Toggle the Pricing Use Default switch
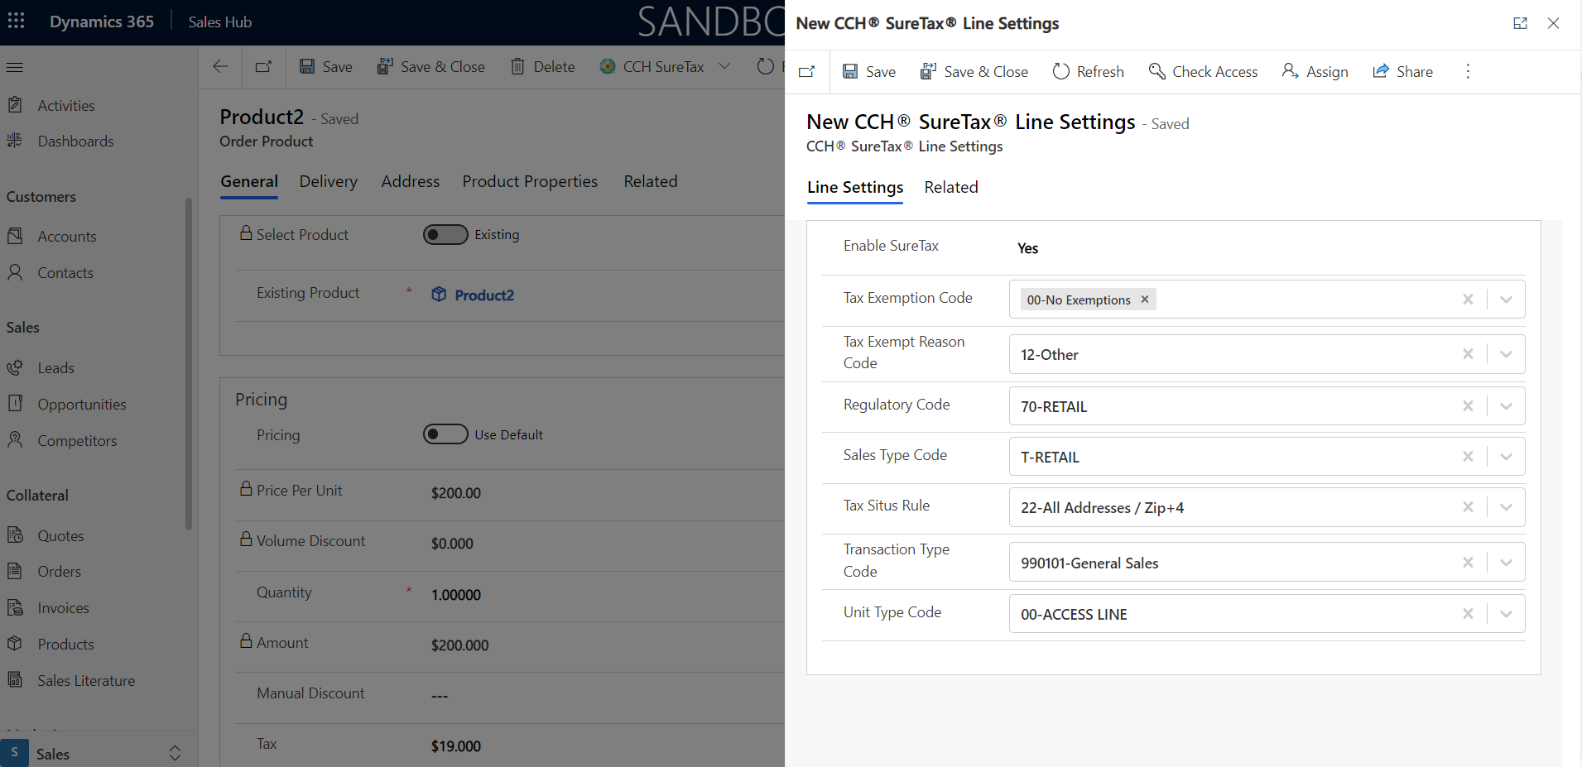Image resolution: width=1582 pixels, height=767 pixels. [445, 434]
